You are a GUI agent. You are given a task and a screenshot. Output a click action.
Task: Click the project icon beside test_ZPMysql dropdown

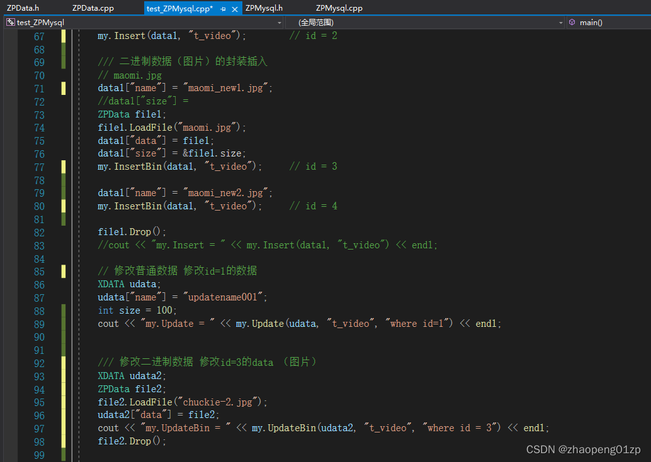(11, 23)
